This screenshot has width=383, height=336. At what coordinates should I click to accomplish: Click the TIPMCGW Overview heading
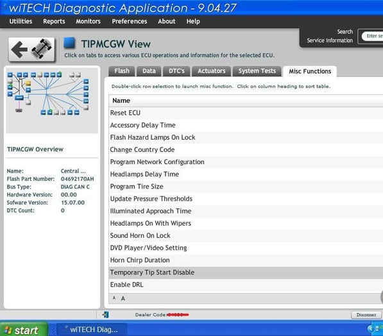point(35,149)
